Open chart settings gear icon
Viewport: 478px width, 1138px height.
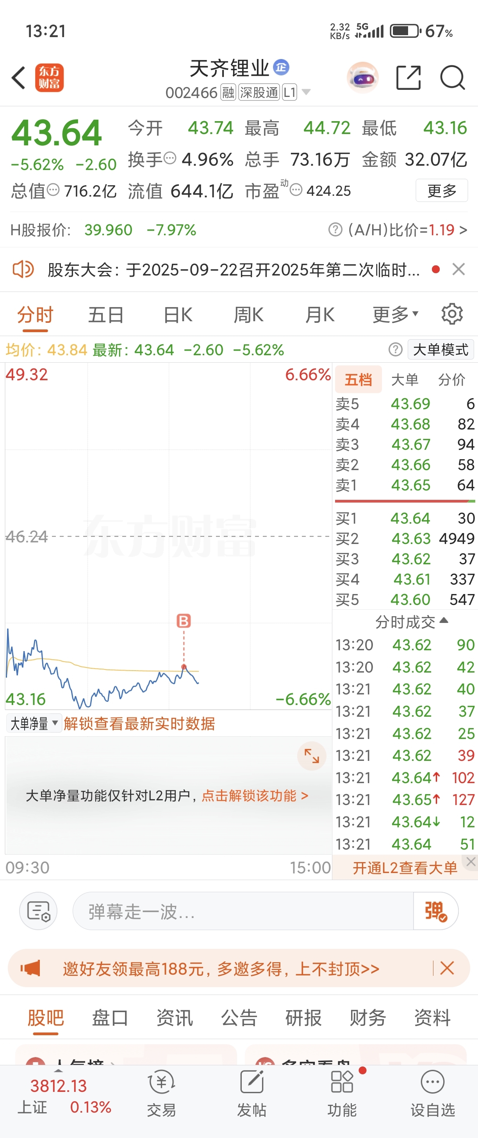(x=452, y=314)
